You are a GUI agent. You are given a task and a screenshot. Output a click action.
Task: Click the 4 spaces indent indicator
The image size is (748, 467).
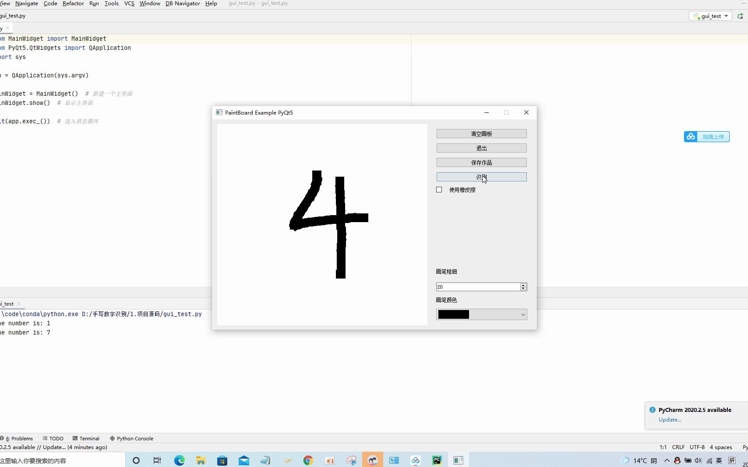[721, 447]
